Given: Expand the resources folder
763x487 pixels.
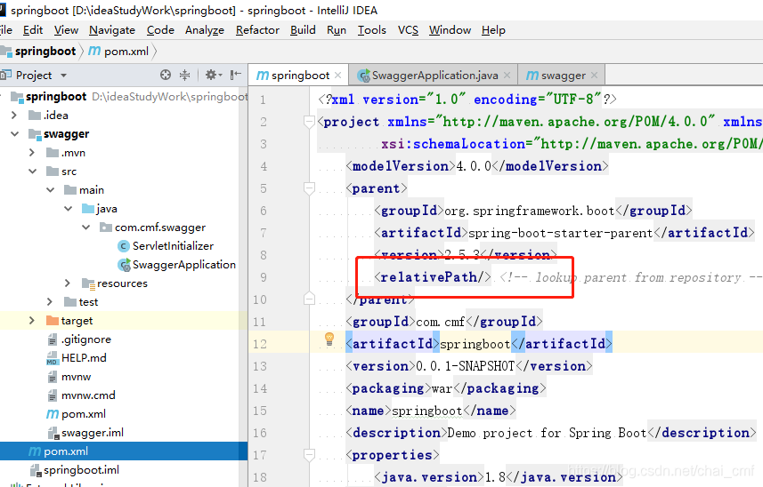Looking at the screenshot, I should coord(68,283).
